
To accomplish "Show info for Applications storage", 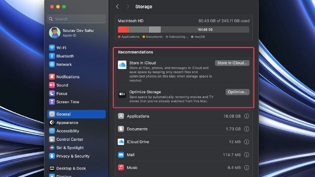I will pos(246,116).
